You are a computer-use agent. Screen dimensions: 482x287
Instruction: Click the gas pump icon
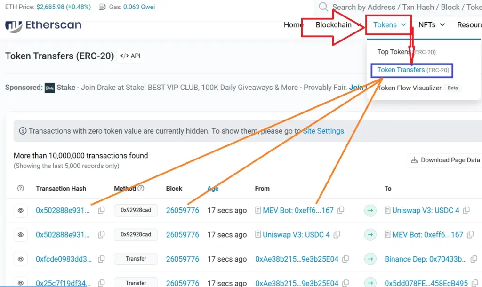(x=102, y=7)
